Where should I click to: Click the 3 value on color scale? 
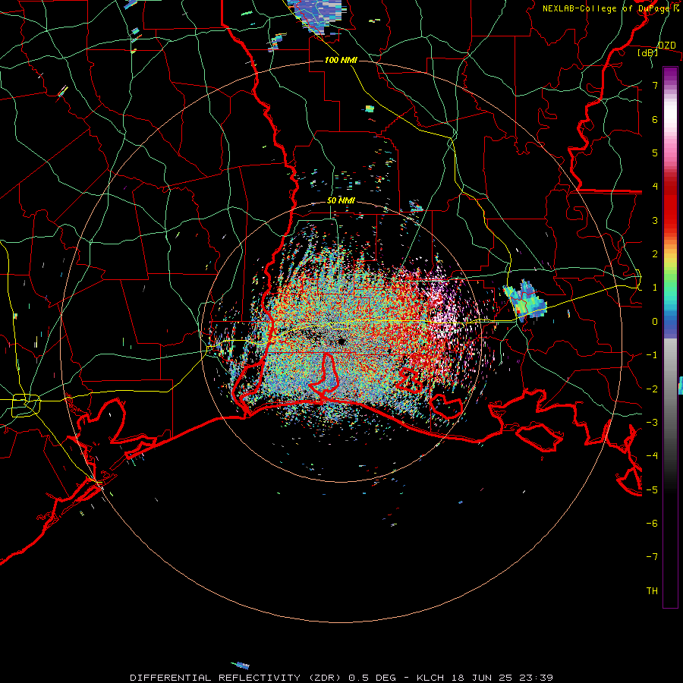655,220
